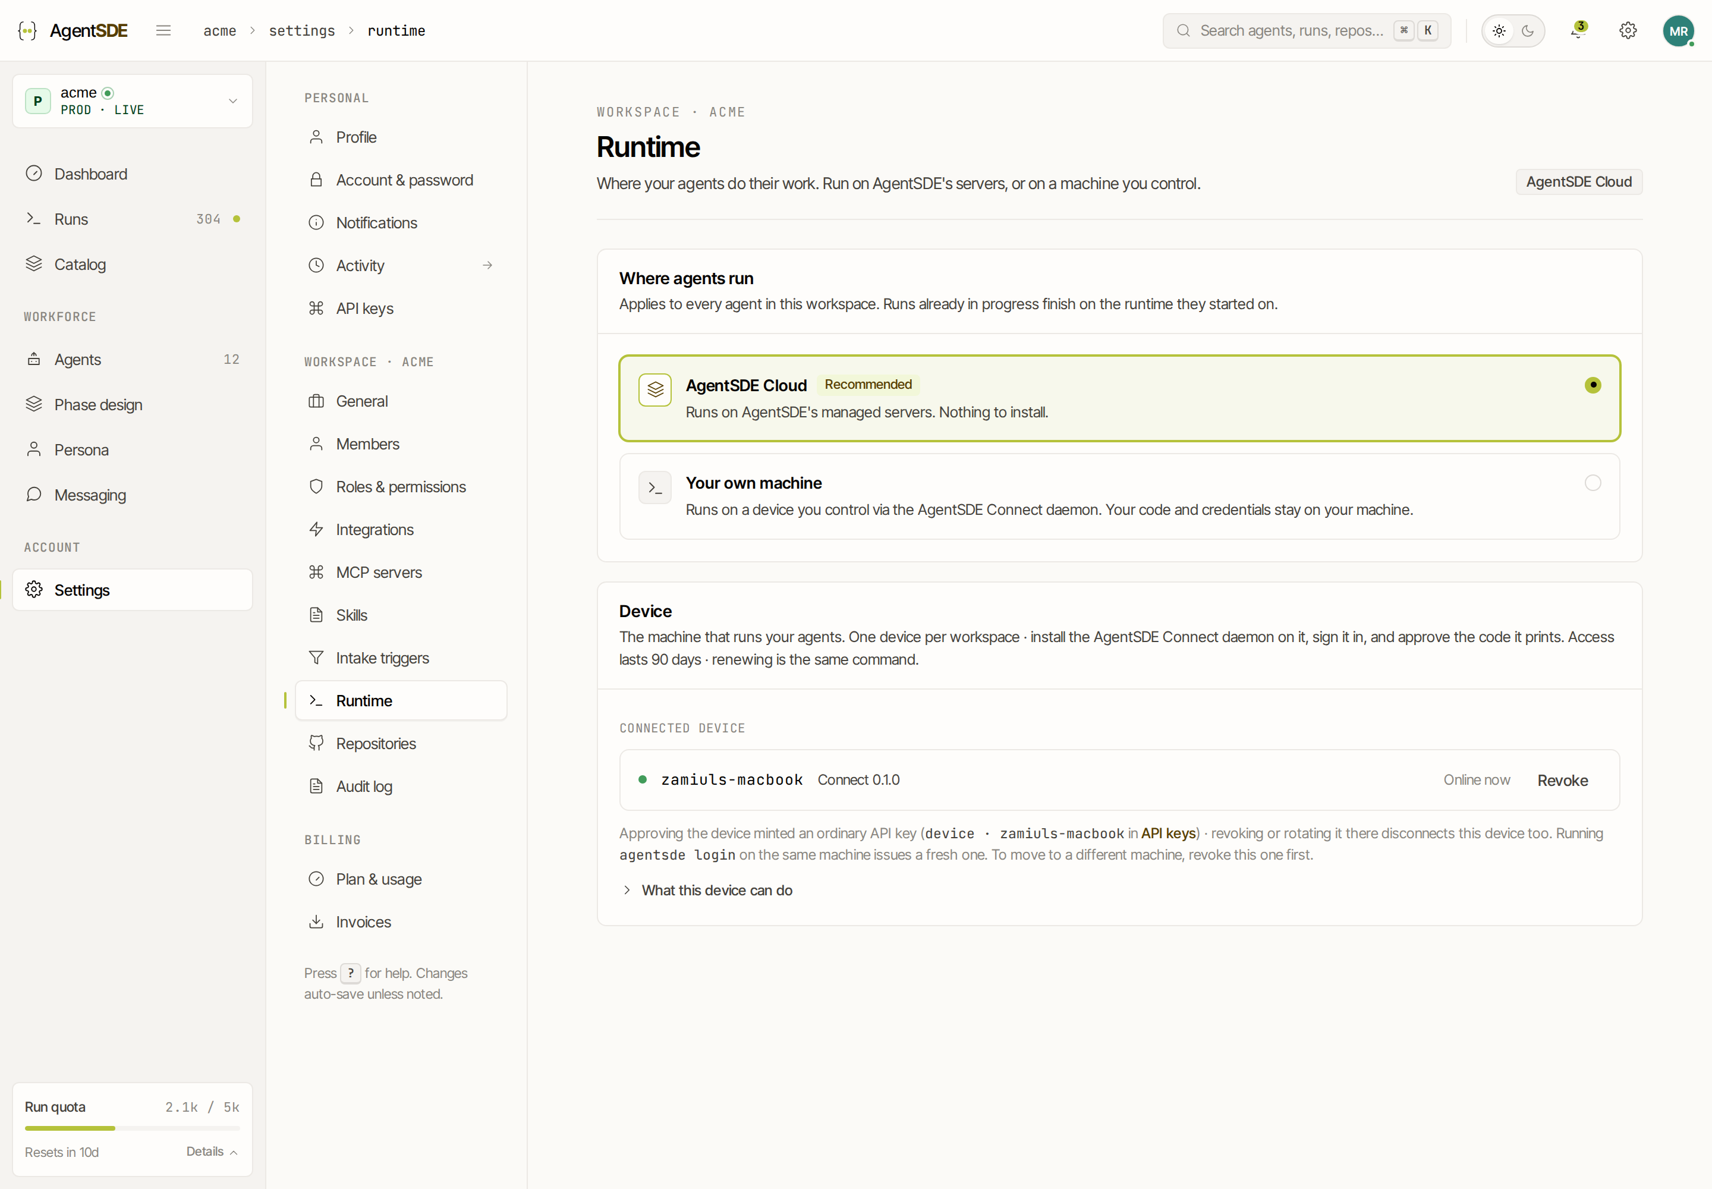Click the Account & password lock icon
1712x1189 pixels.
point(317,180)
